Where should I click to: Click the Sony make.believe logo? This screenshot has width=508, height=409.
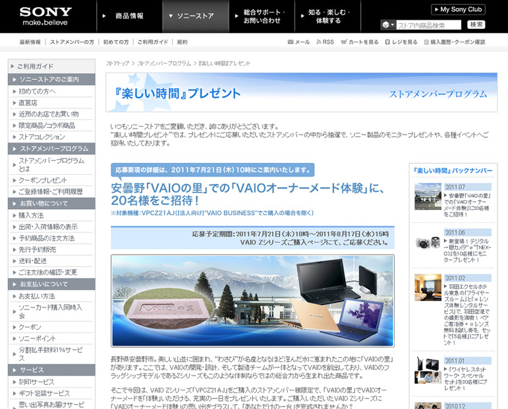tap(45, 16)
